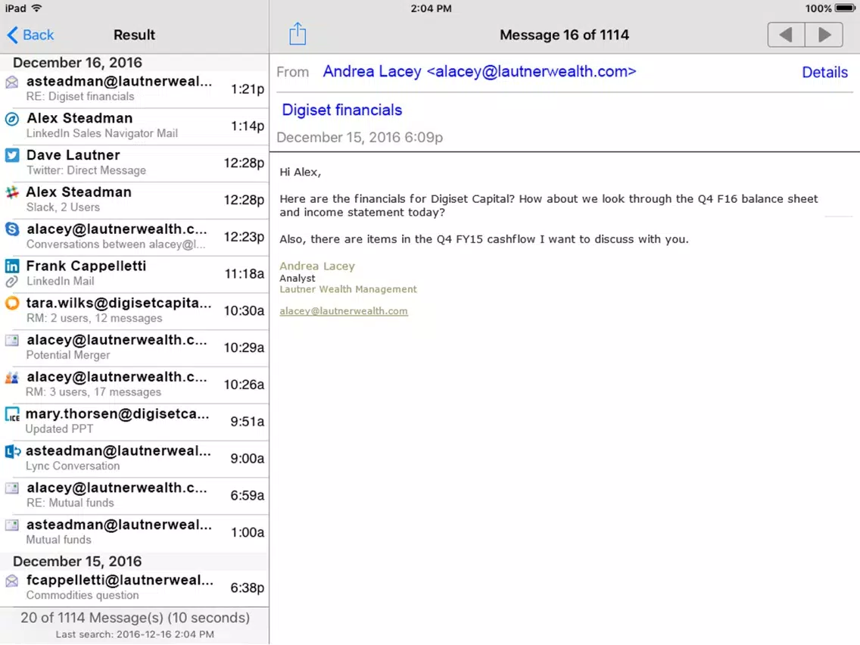Viewport: 860px width, 645px height.
Task: Click Twitter icon on Dave Lautner row
Action: [x=11, y=155]
